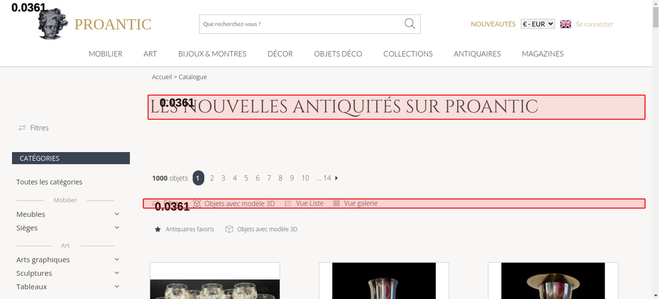Select current page 1 button
659x299 pixels.
click(198, 178)
